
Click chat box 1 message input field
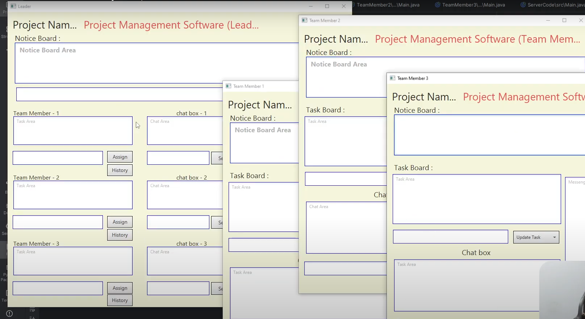point(178,158)
